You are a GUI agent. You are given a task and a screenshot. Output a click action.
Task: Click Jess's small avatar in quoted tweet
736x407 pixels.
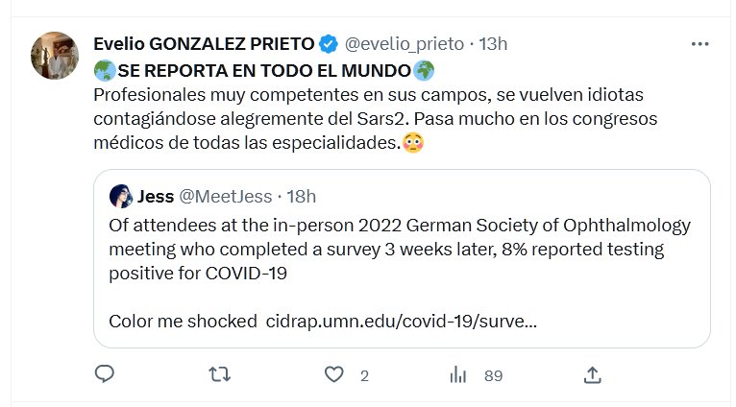click(121, 197)
